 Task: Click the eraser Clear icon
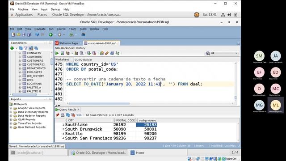[x=107, y=53]
